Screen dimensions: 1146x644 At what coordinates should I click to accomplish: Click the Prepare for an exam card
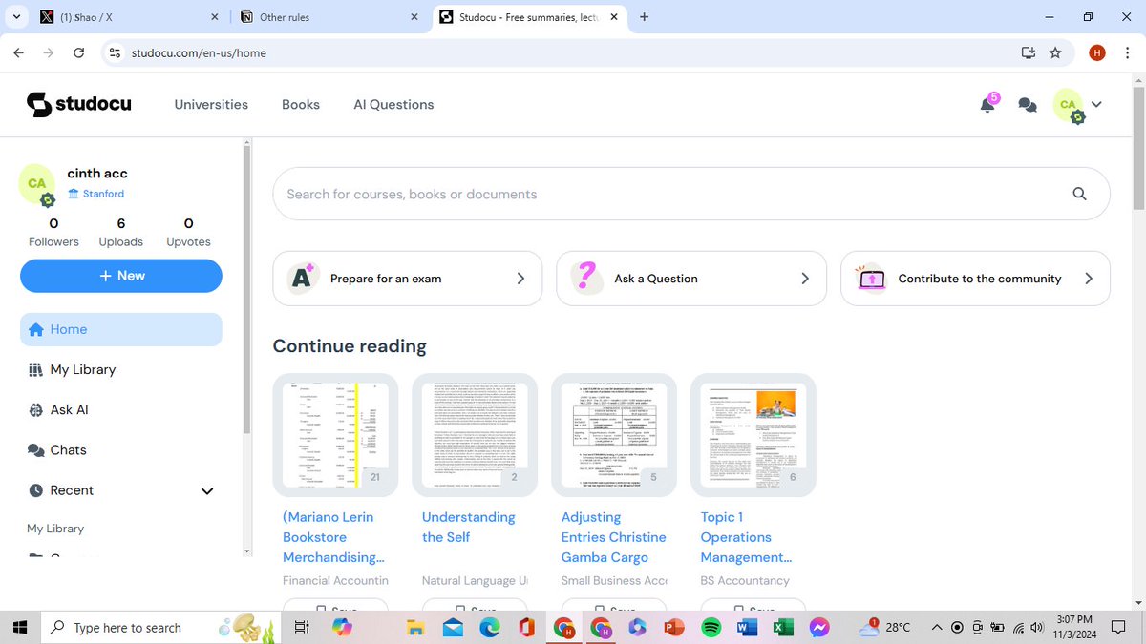click(x=408, y=279)
